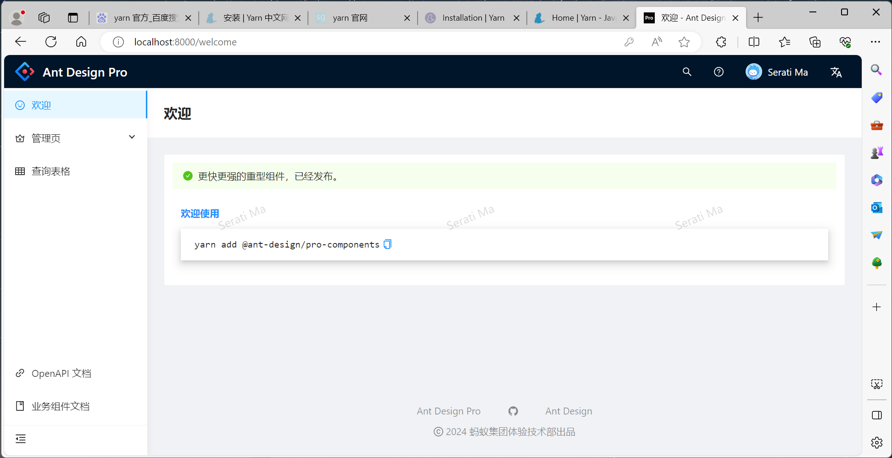Open Collections panel
892x458 pixels.
click(815, 42)
